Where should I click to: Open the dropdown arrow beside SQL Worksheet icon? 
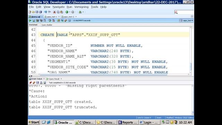click(x=83, y=12)
